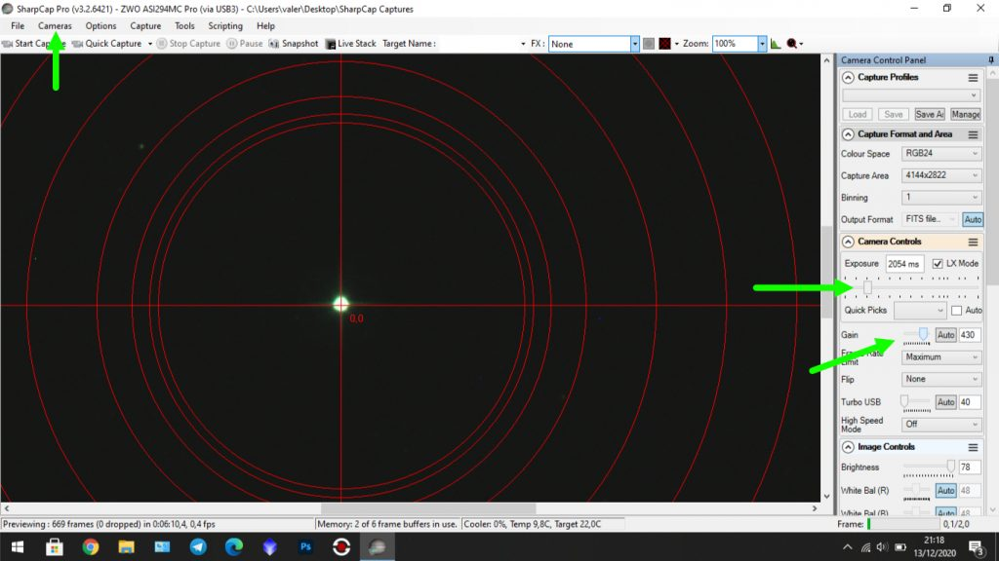The height and width of the screenshot is (561, 999).
Task: Pin the Camera Control Panel
Action: (x=991, y=59)
